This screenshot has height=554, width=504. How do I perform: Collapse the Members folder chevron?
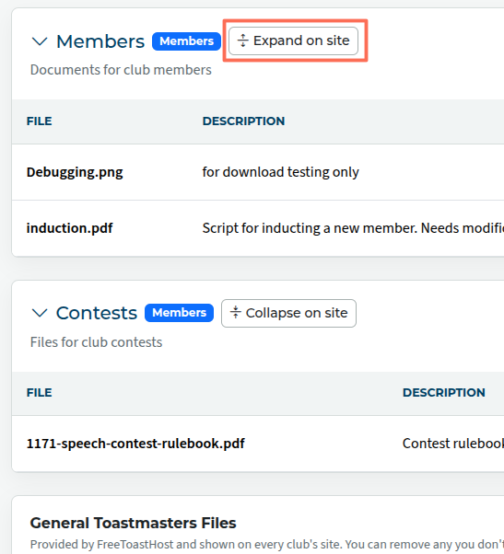tap(40, 41)
